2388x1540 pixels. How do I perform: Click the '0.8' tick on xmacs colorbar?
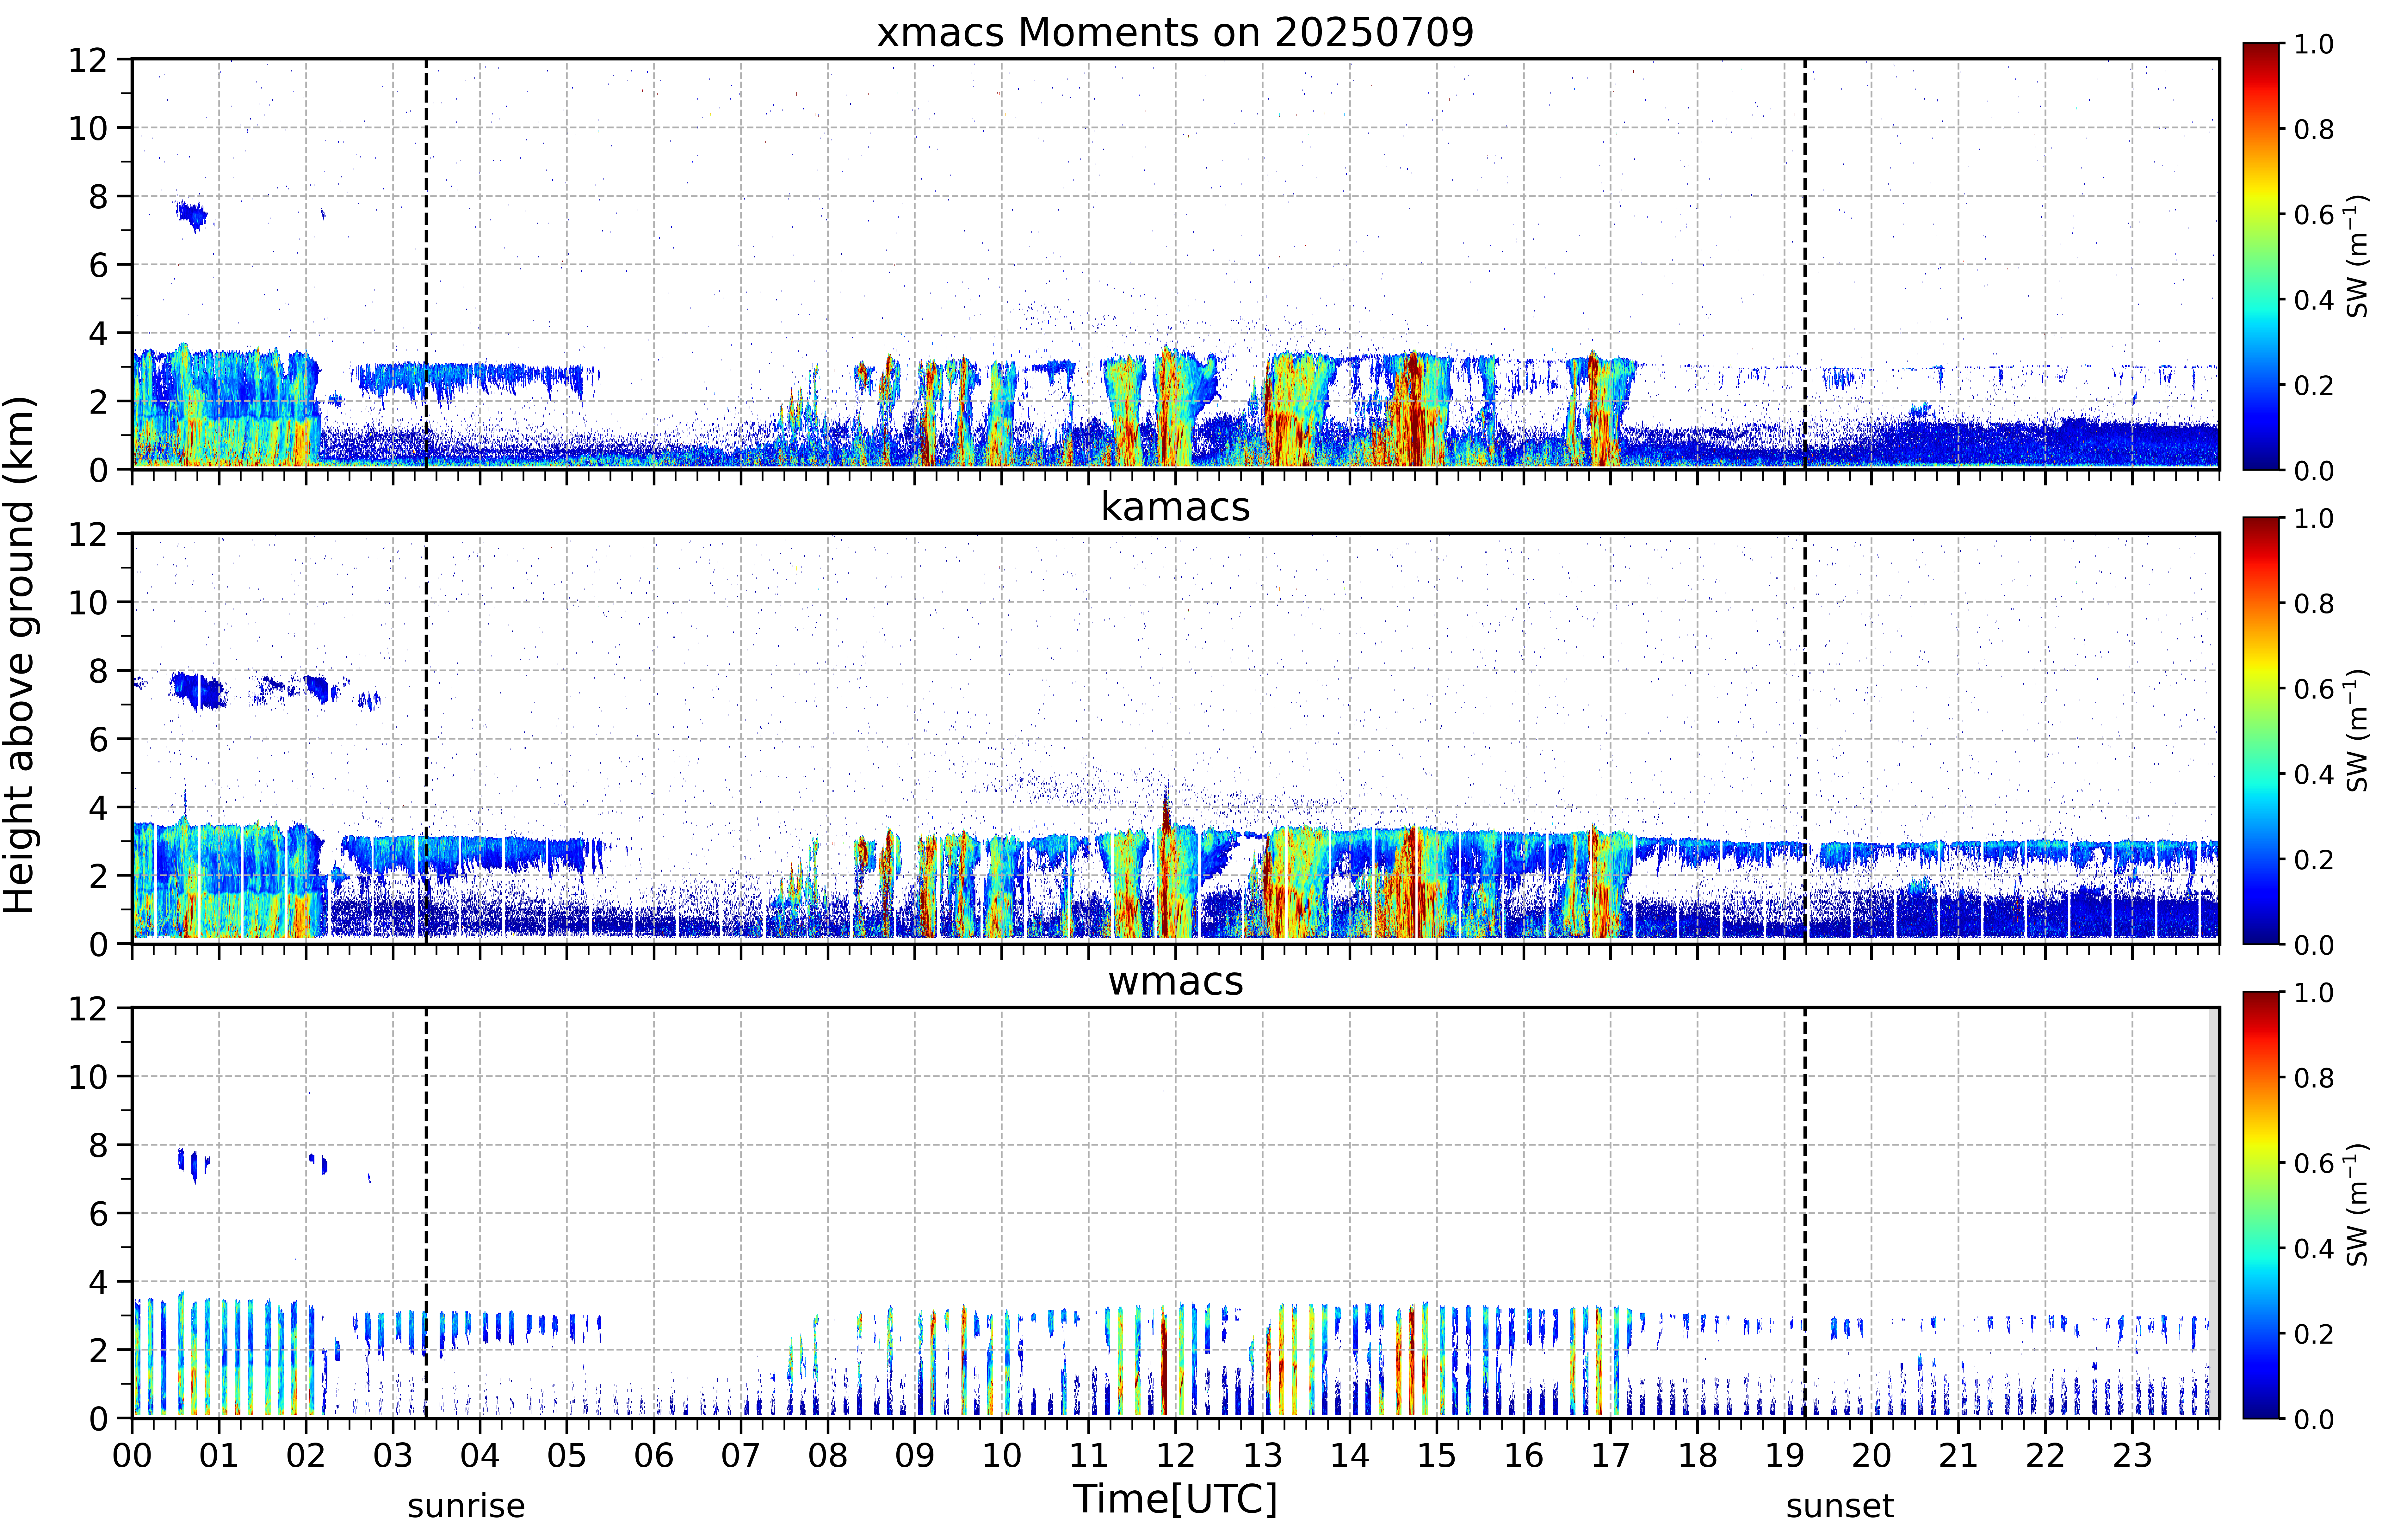pos(2314,129)
